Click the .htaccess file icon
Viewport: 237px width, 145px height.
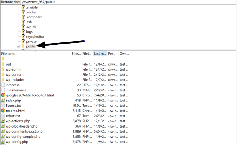pos(3,85)
